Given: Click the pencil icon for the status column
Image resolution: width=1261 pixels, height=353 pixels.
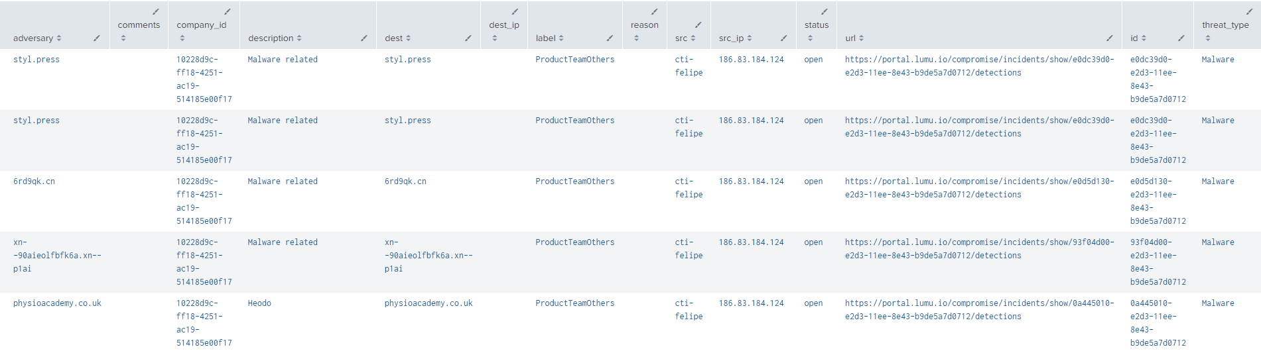Looking at the screenshot, I should (825, 12).
